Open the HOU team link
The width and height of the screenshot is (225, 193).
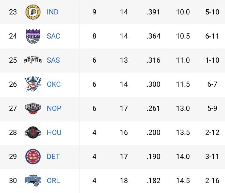pos(54,132)
